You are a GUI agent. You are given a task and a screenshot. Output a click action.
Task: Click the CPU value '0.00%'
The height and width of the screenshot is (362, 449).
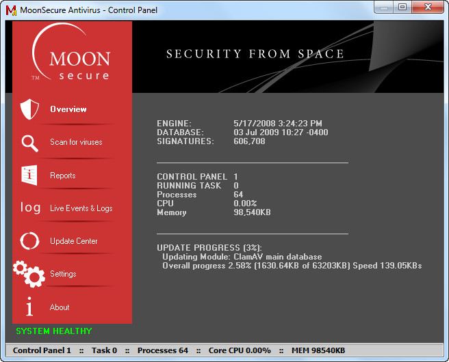(245, 204)
